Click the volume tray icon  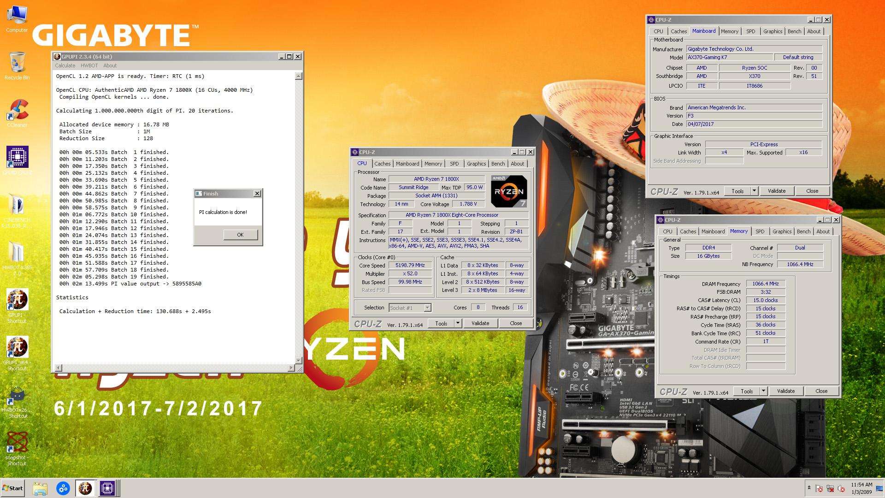[x=841, y=488]
